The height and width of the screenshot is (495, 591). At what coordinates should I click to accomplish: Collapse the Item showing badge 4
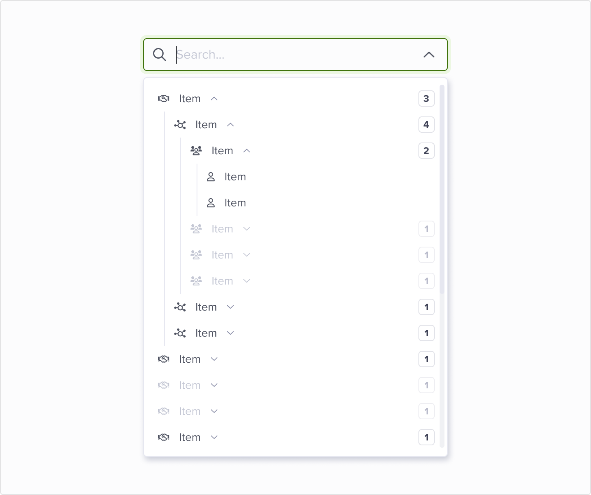coord(230,125)
